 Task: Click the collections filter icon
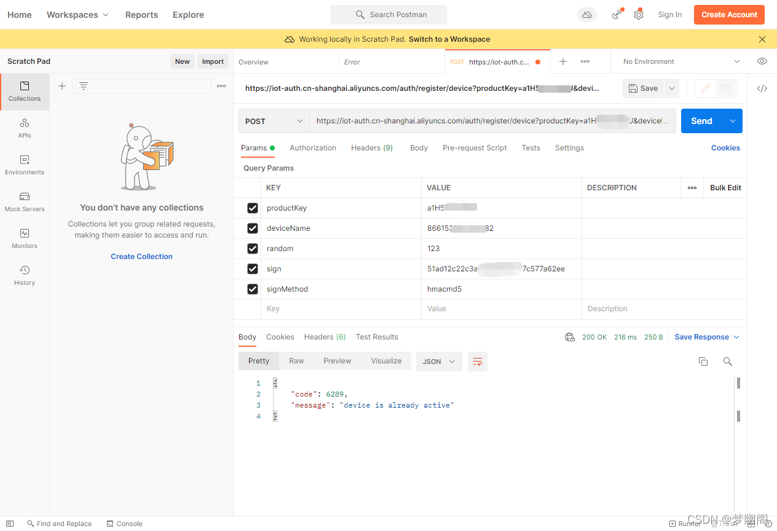tap(84, 86)
